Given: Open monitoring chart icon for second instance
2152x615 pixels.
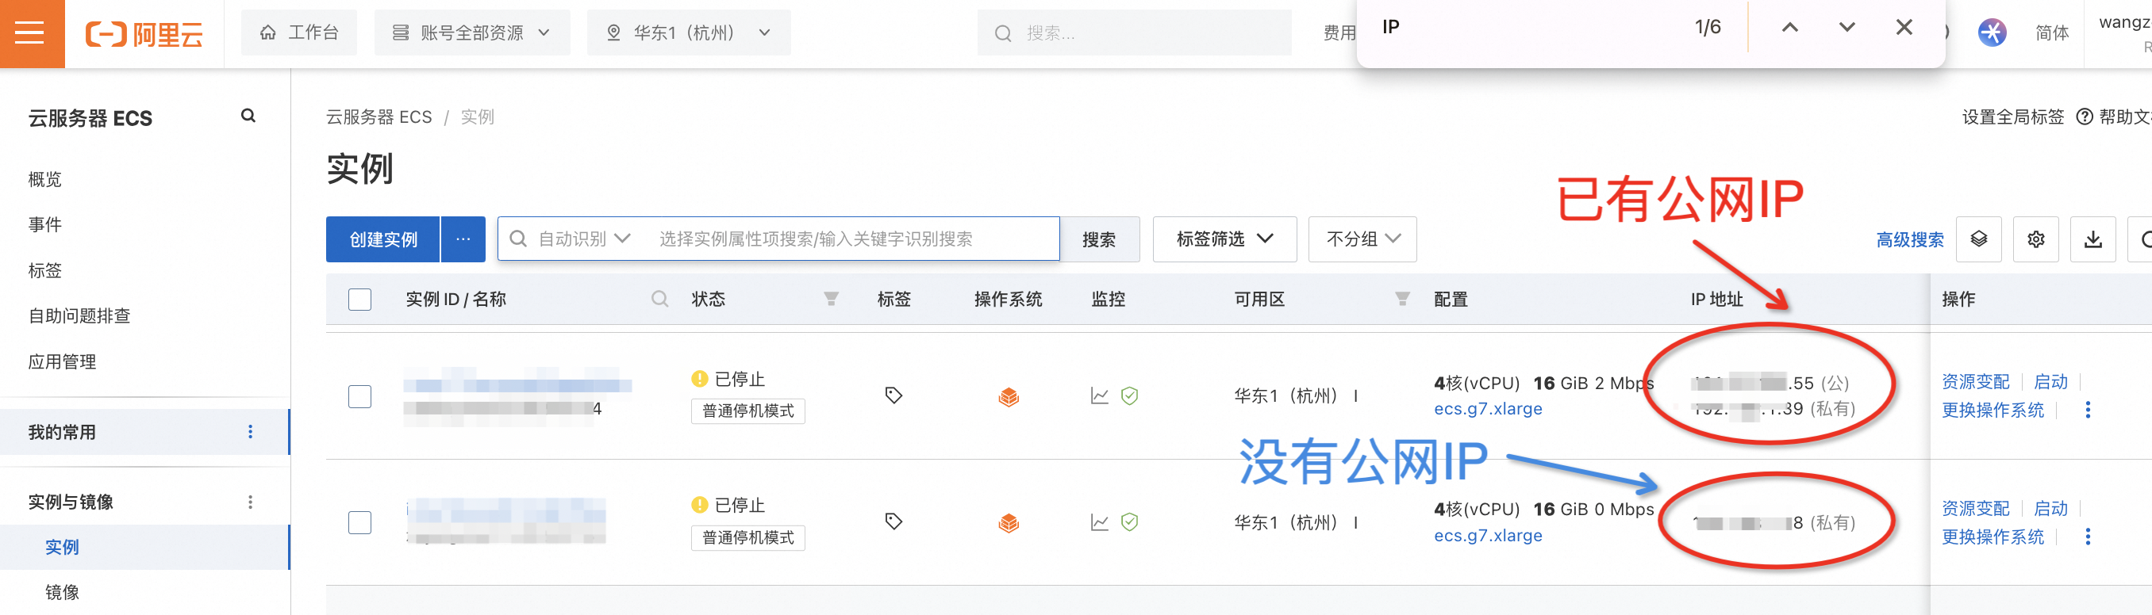Looking at the screenshot, I should pyautogui.click(x=1098, y=522).
